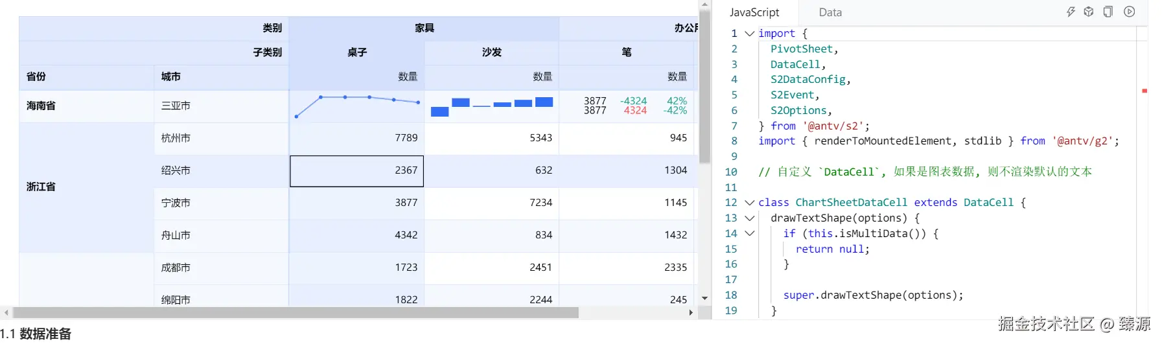Viewport: 1162px width, 344px height.
Task: Click the table's scroll-down arrow
Action: coord(704,299)
